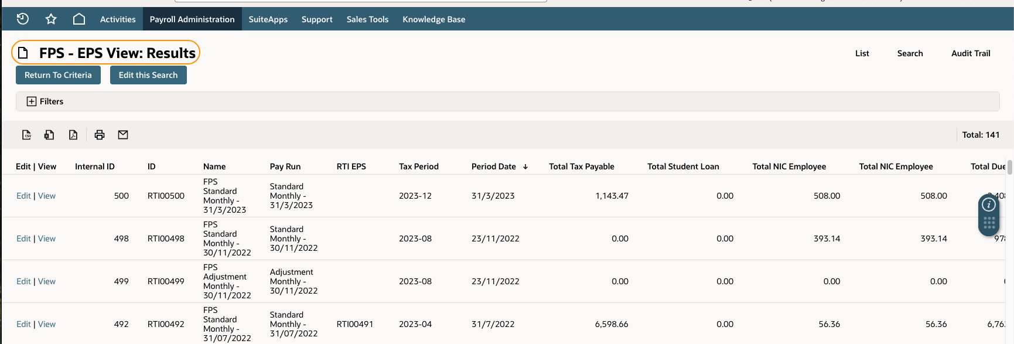Open the Audit Trail link
Viewport: 1014px width, 344px height.
(971, 53)
